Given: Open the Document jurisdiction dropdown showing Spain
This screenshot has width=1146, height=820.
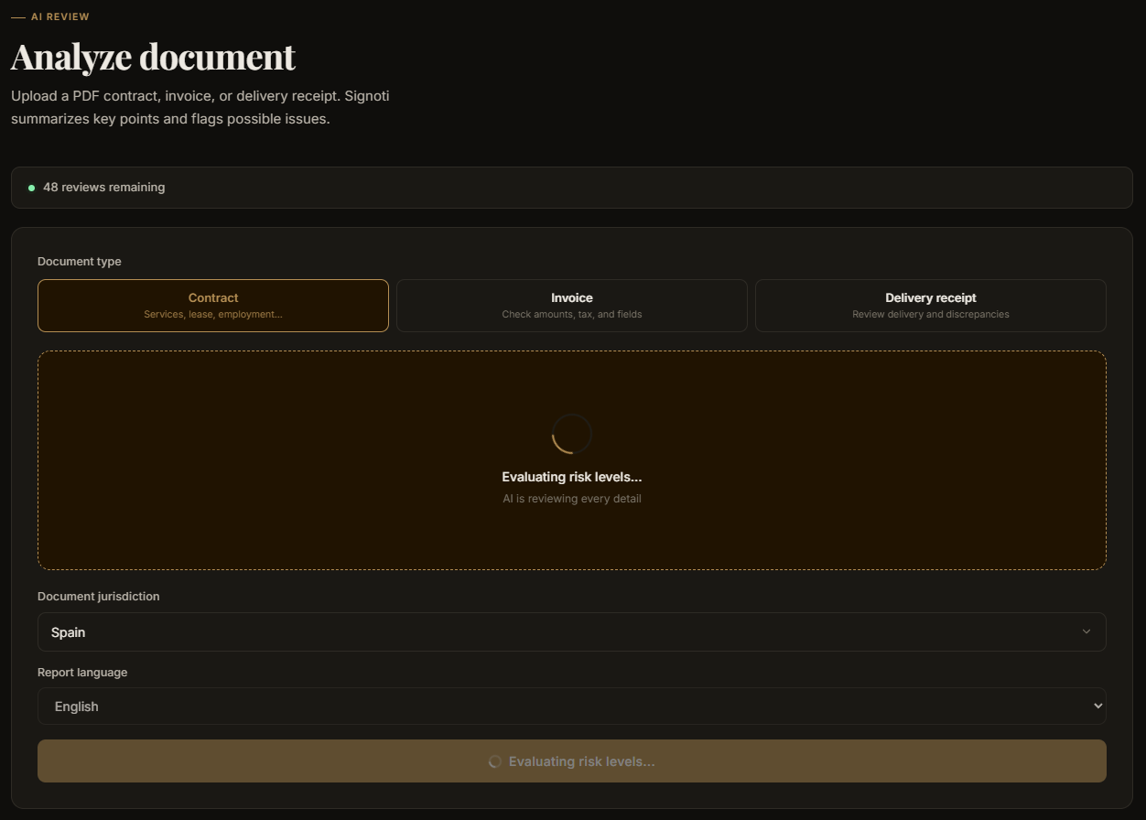Looking at the screenshot, I should 572,631.
